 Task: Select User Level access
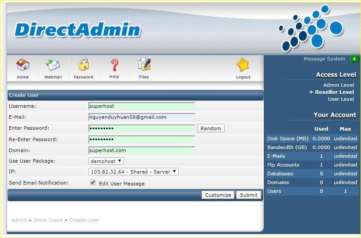340,99
